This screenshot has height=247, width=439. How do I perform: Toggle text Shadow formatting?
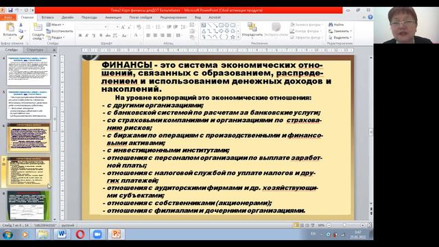click(x=101, y=36)
